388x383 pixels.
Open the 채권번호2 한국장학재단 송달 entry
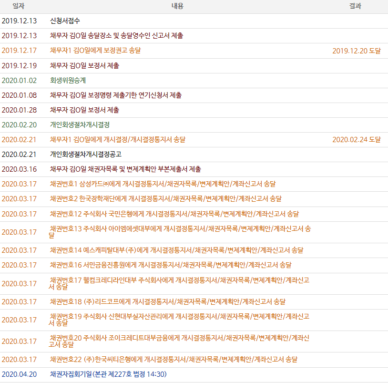click(x=165, y=199)
